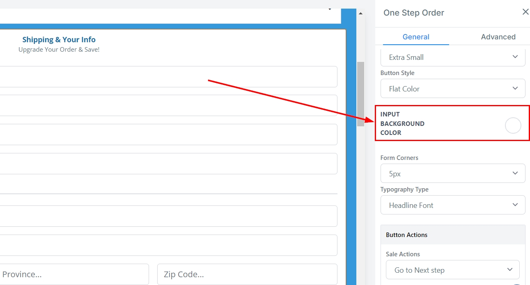
Task: Open Sale Actions Go to Next step dropdown
Action: click(x=452, y=270)
